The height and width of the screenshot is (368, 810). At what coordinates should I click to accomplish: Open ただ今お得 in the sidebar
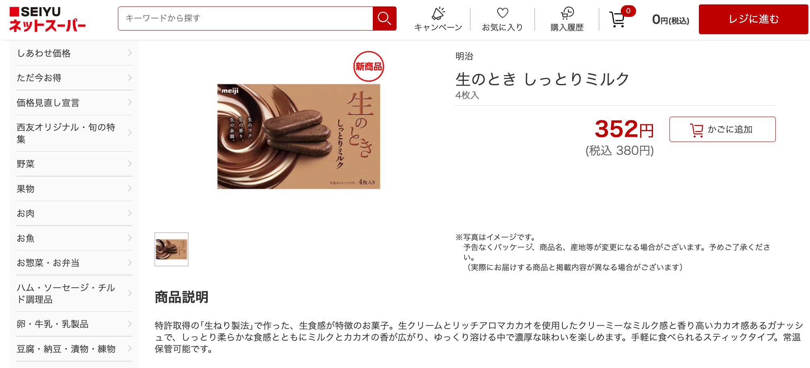[74, 78]
